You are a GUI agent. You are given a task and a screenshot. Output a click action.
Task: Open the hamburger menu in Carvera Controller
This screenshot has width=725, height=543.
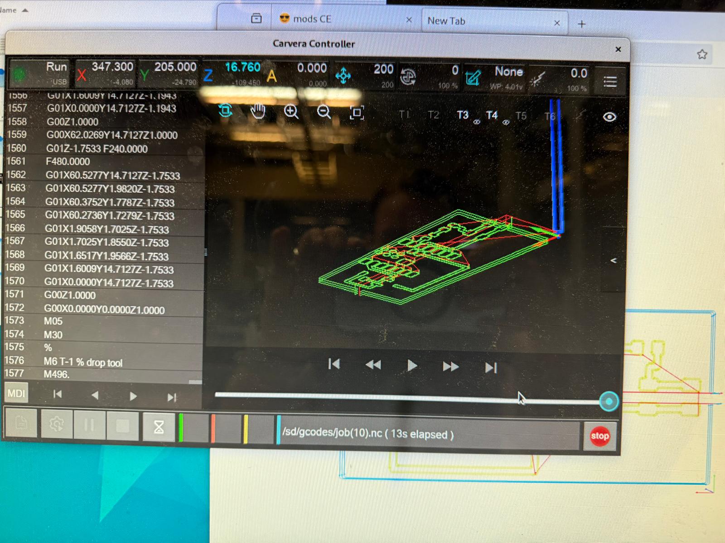coord(610,81)
